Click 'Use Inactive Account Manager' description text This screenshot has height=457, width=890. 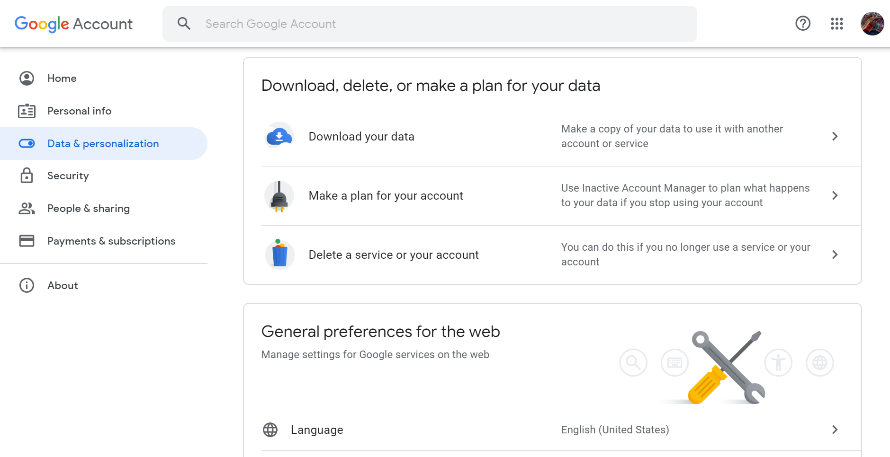click(685, 195)
